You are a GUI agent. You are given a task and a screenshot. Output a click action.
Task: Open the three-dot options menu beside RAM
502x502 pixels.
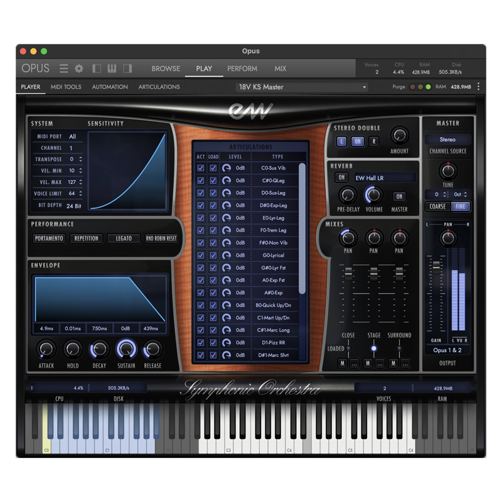click(x=478, y=87)
